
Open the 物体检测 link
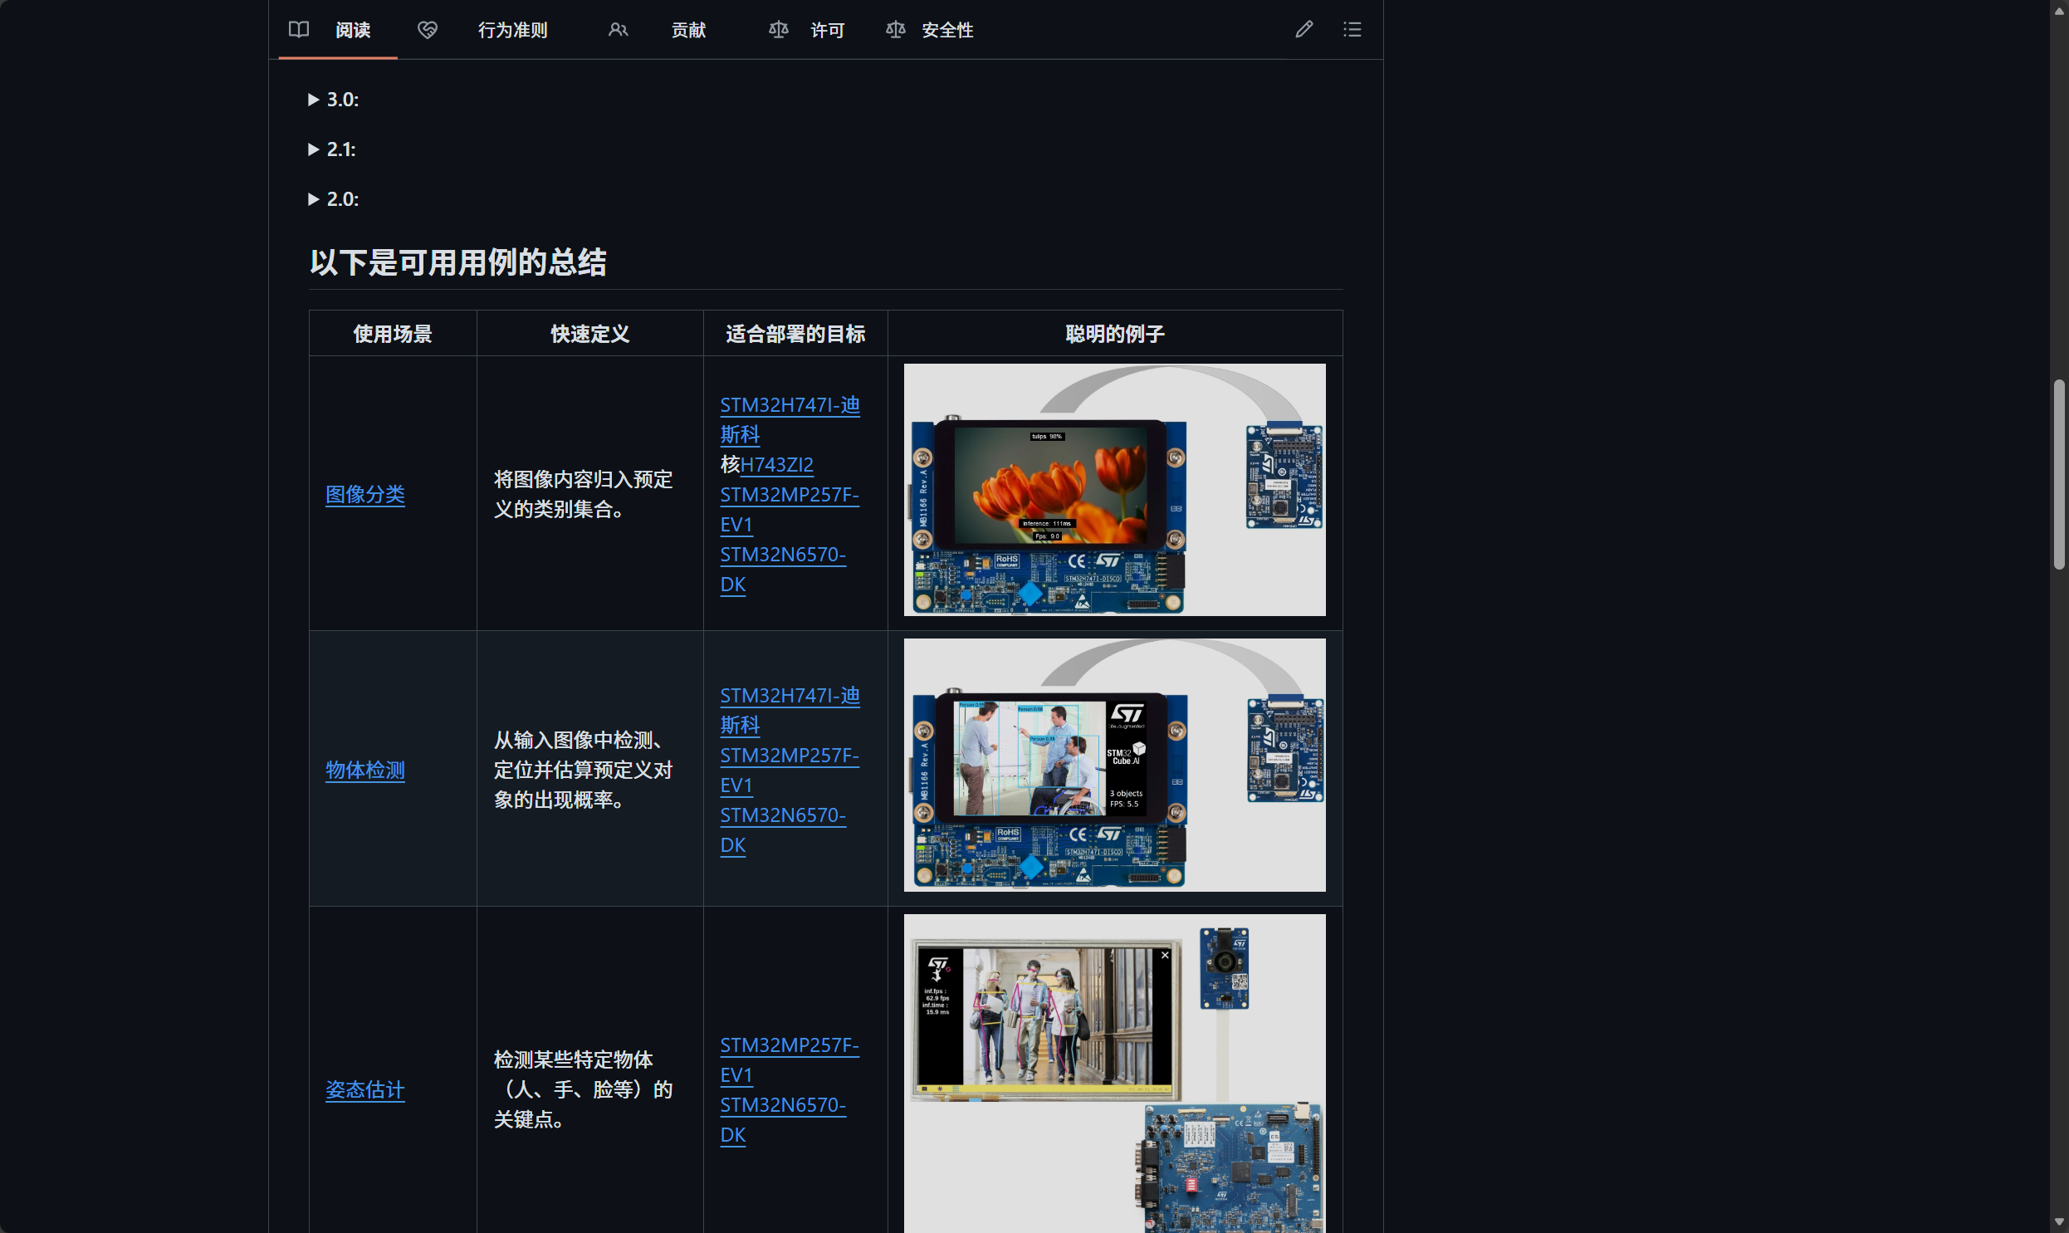(x=364, y=770)
